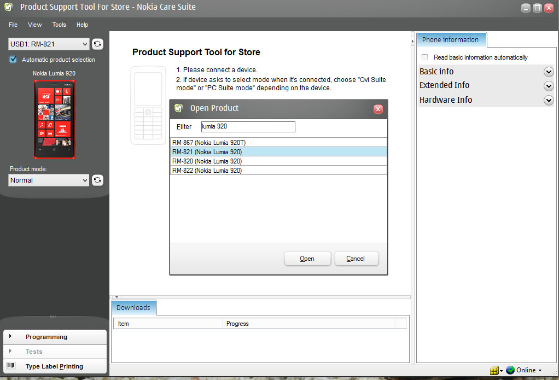Expand the Extended Info section
Screen dimensions: 559x380
549,86
